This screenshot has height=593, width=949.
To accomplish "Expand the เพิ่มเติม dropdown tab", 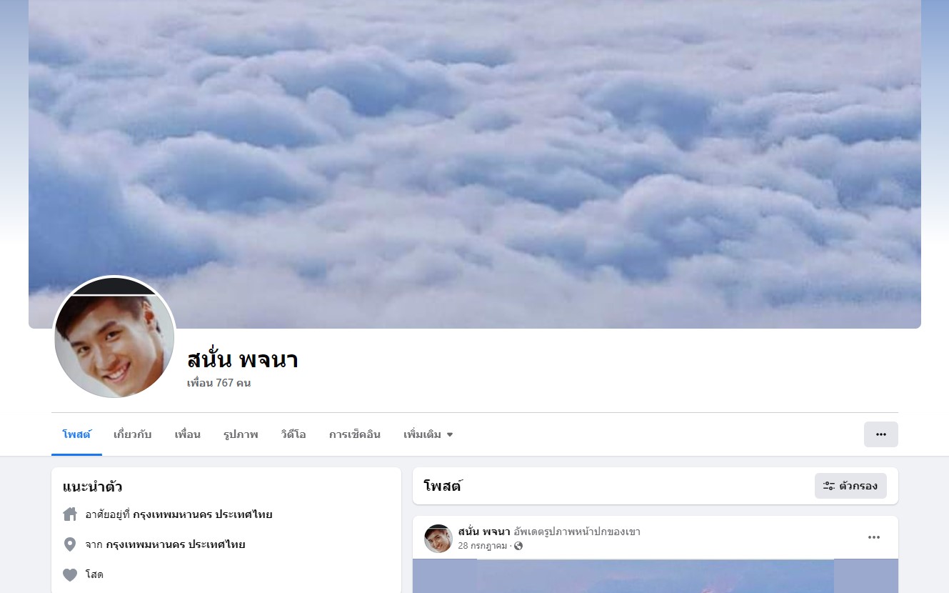I will pyautogui.click(x=428, y=434).
